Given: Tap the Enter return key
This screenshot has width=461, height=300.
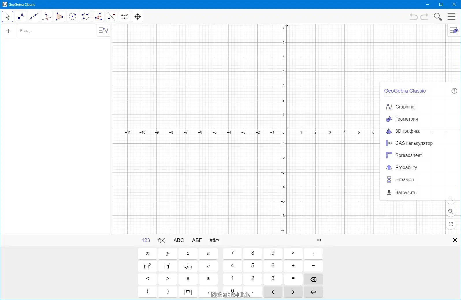Looking at the screenshot, I should point(313,292).
